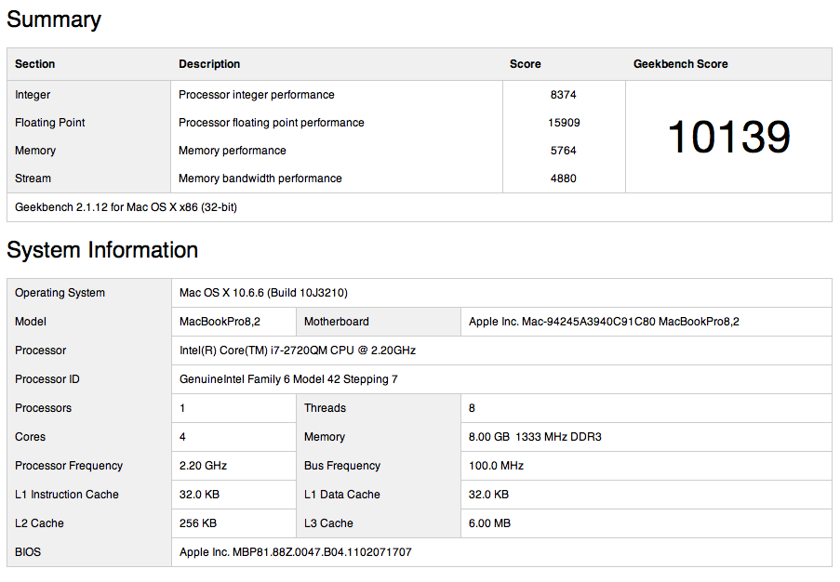Select the Integer score value 8374
This screenshot has height=582, width=840.
[564, 95]
